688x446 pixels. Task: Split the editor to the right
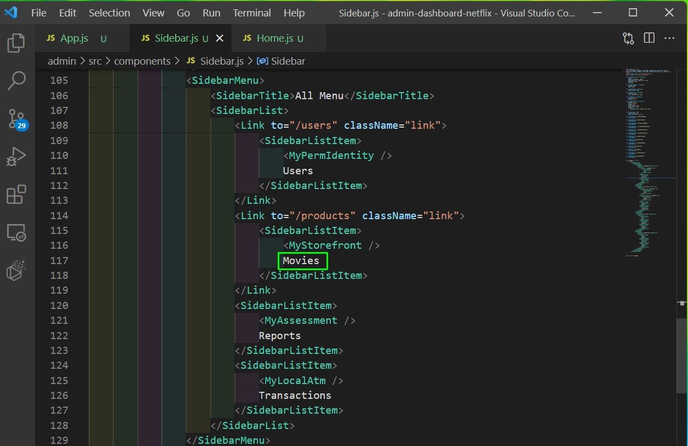click(649, 38)
